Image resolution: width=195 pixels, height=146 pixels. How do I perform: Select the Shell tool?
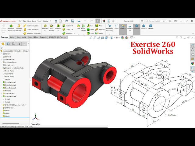click(x=90, y=33)
